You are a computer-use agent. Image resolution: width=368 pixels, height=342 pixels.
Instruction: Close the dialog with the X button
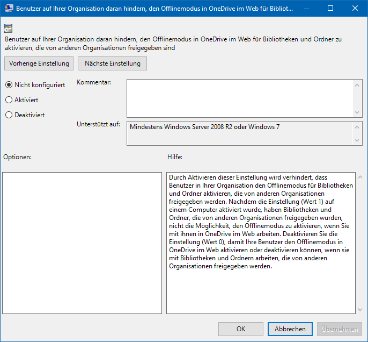pos(355,9)
